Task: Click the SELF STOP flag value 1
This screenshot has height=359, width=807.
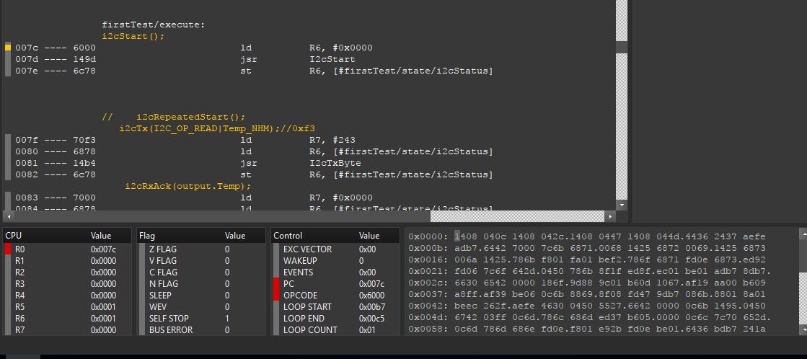Action: click(227, 319)
